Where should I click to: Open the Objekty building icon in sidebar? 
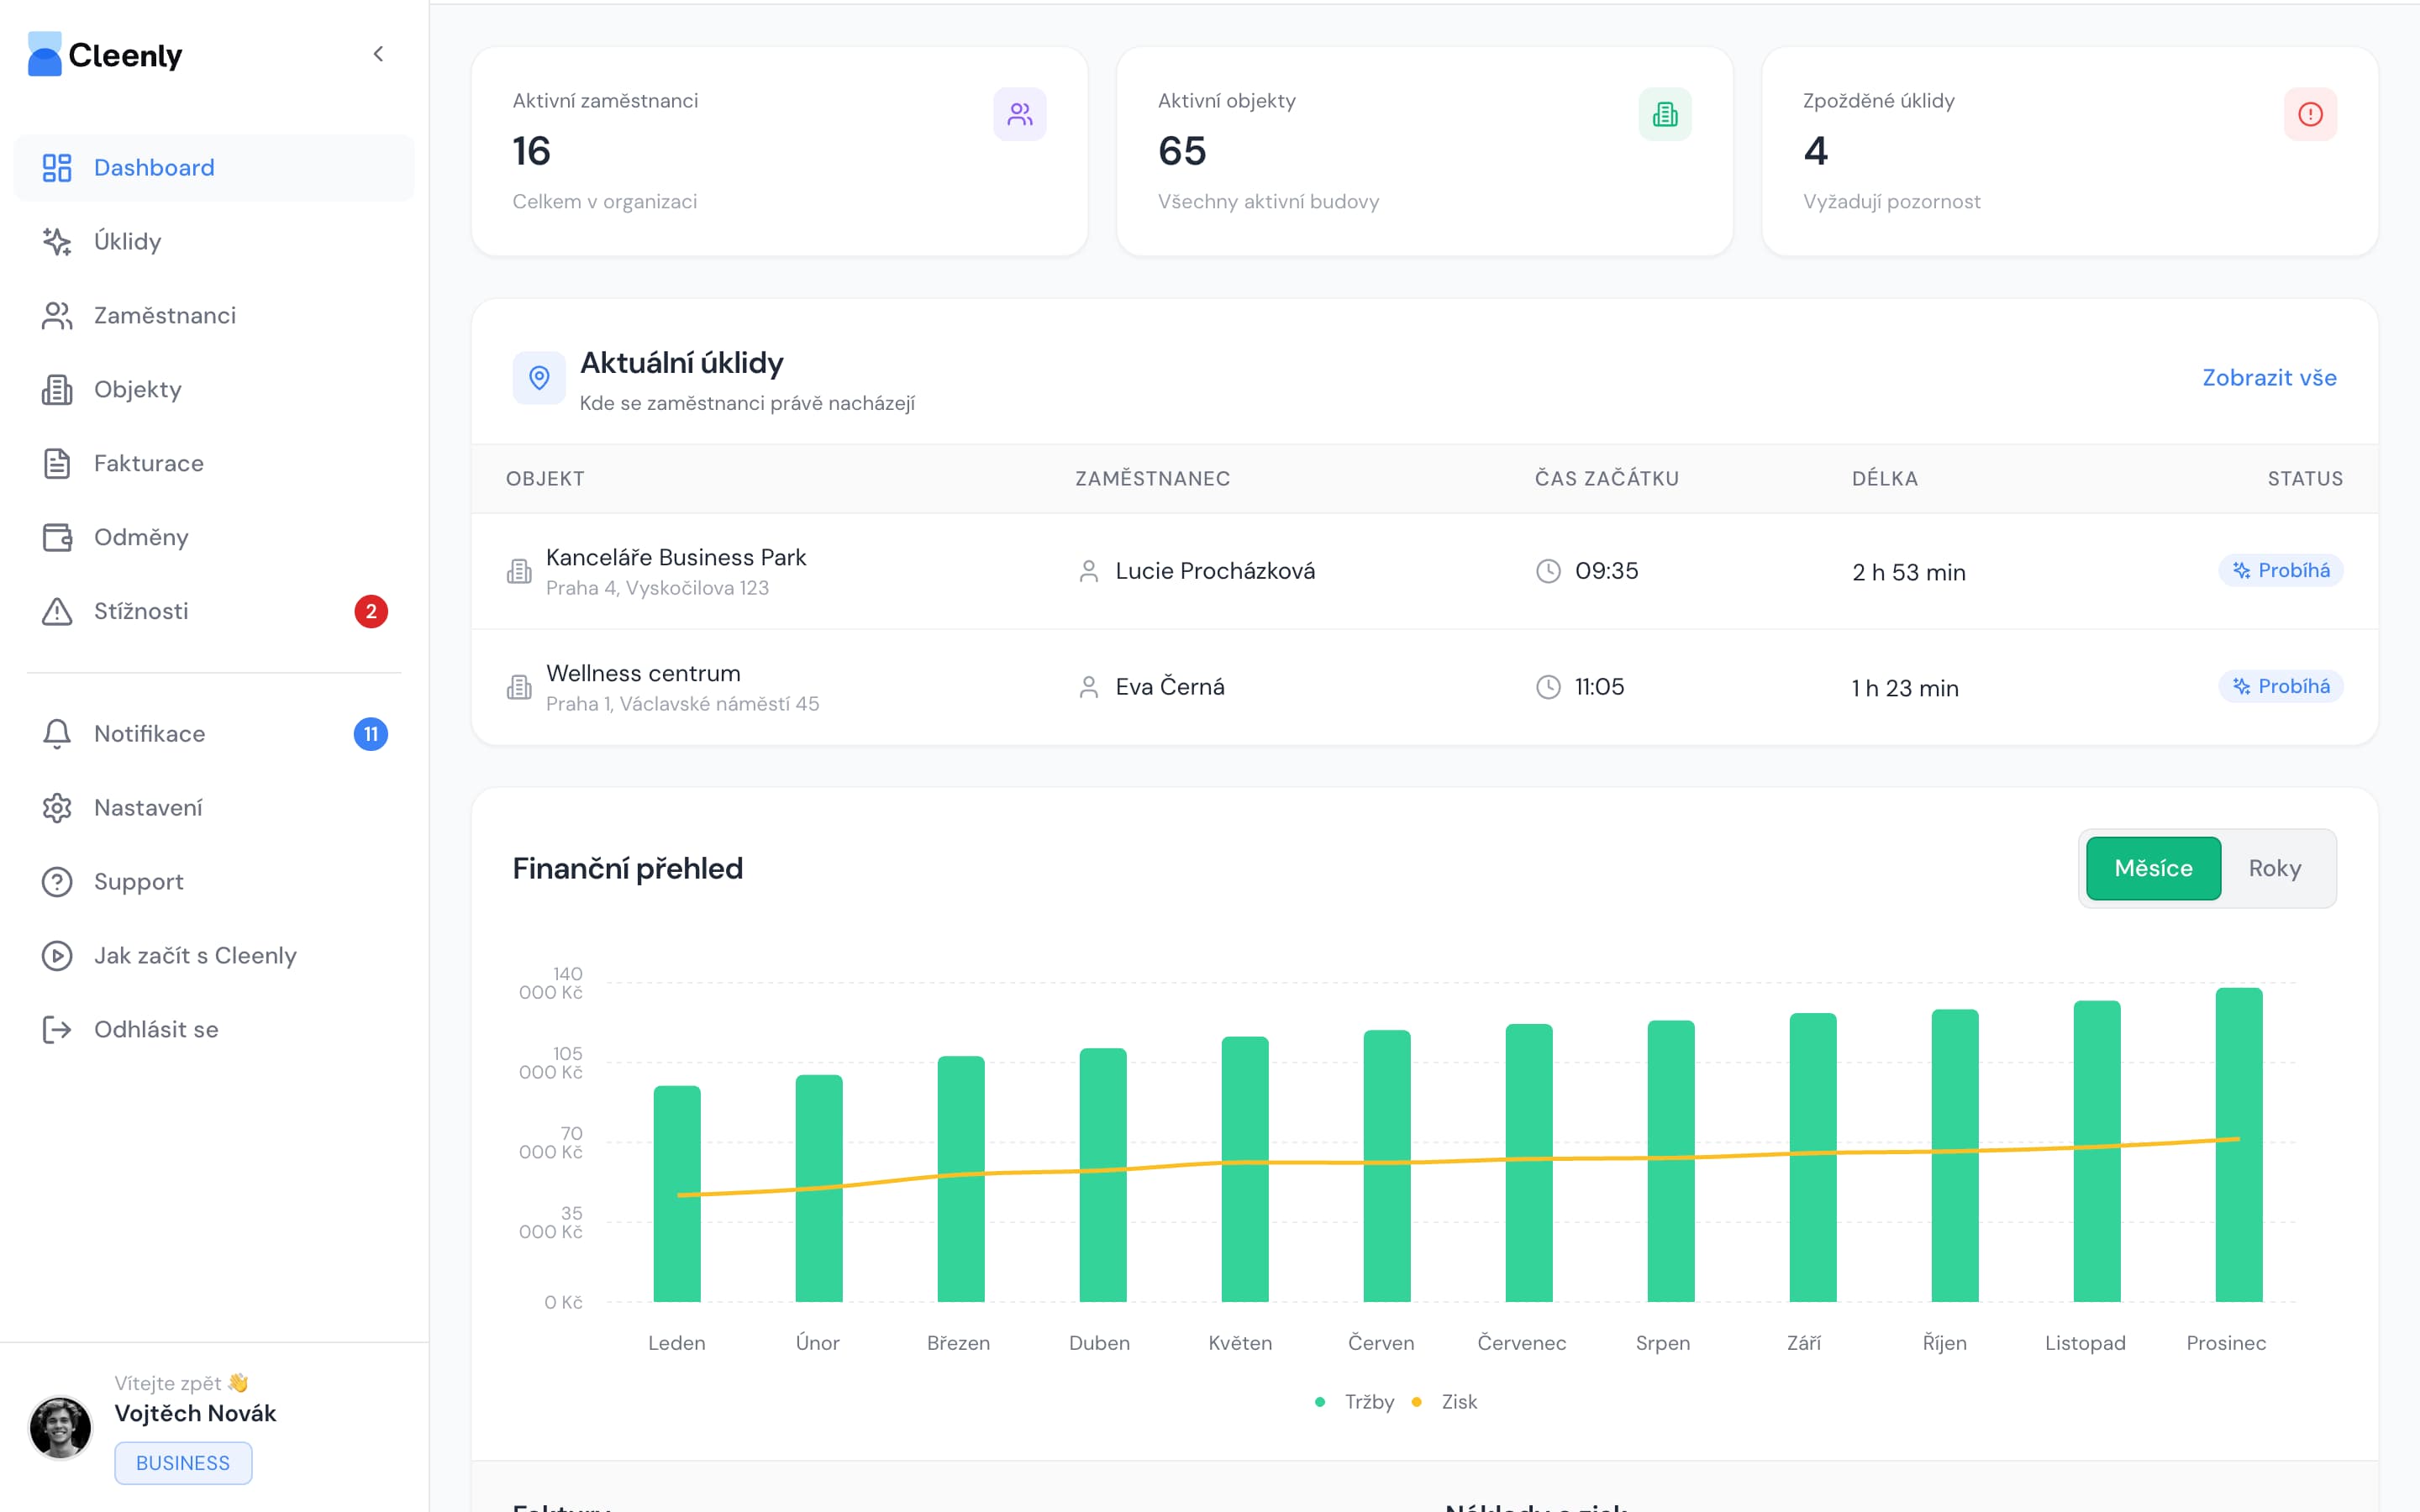pos(57,389)
